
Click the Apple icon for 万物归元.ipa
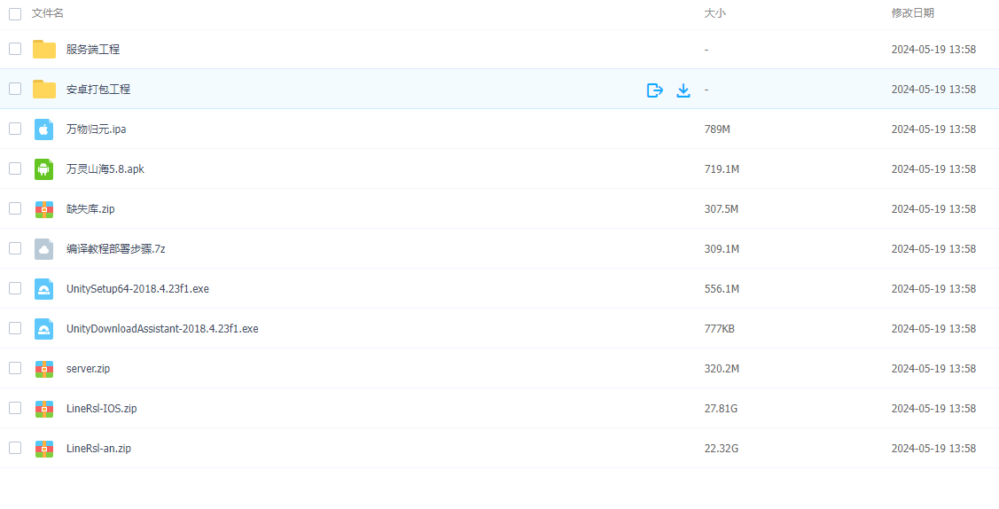click(x=44, y=129)
